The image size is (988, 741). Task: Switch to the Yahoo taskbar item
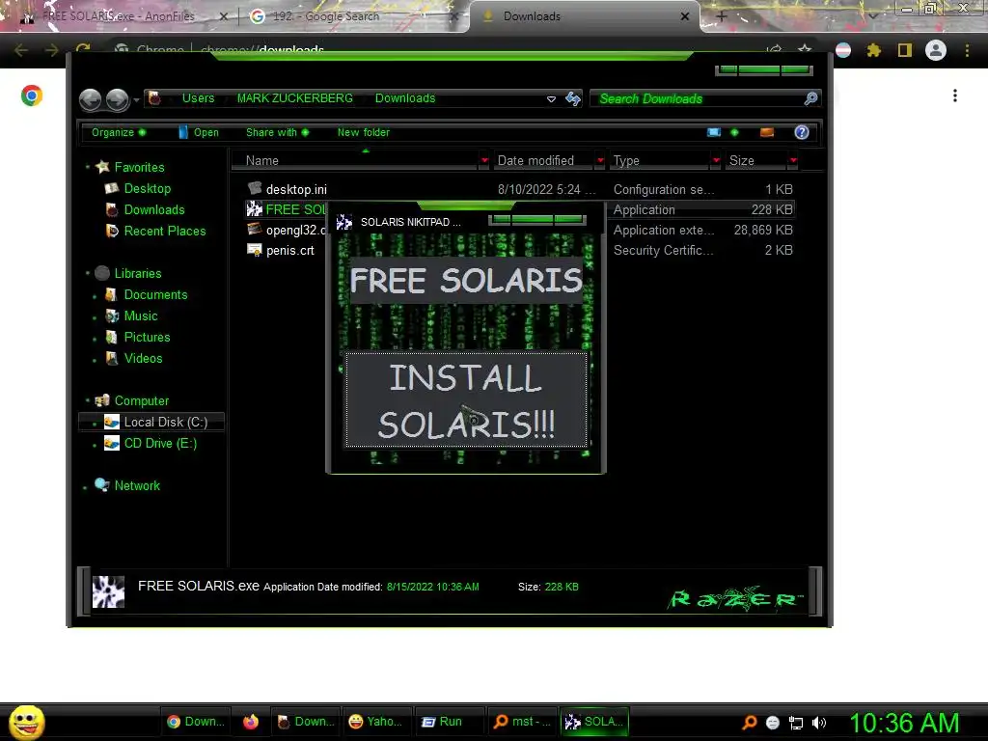click(x=376, y=722)
